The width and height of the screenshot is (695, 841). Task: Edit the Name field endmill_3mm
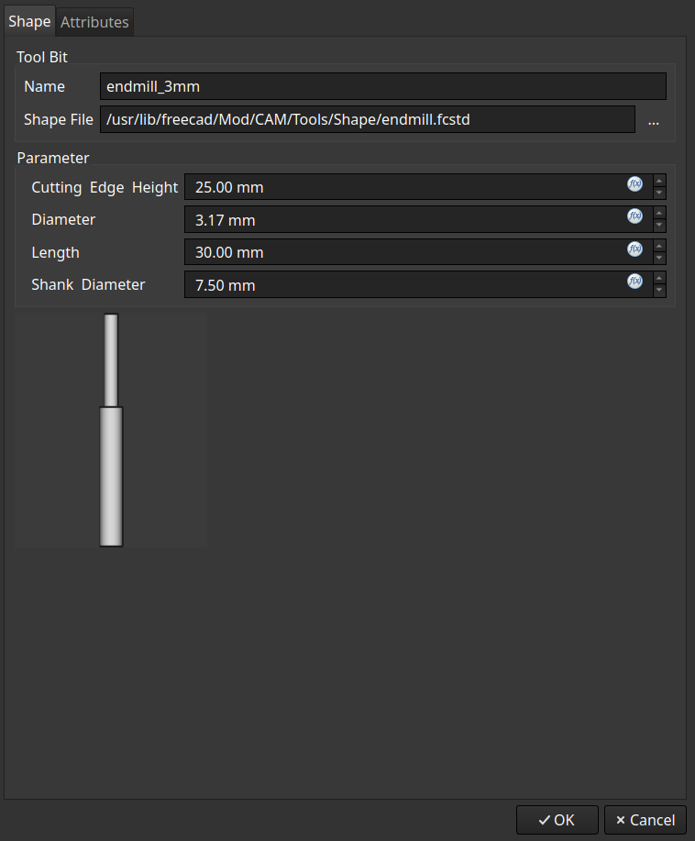coord(383,86)
